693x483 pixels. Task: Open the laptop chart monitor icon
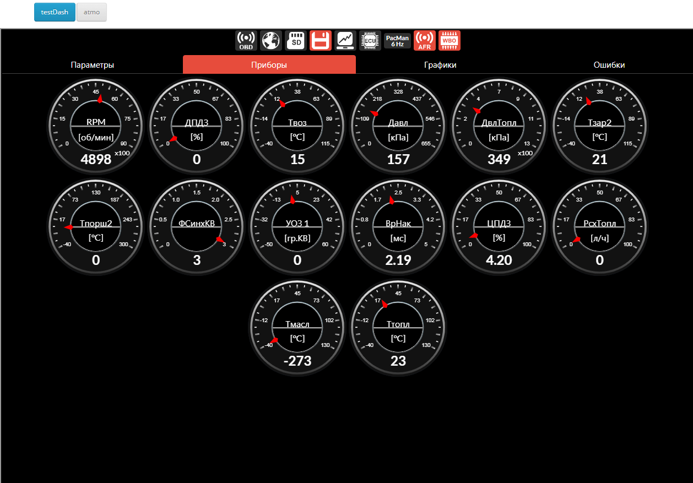pos(345,41)
